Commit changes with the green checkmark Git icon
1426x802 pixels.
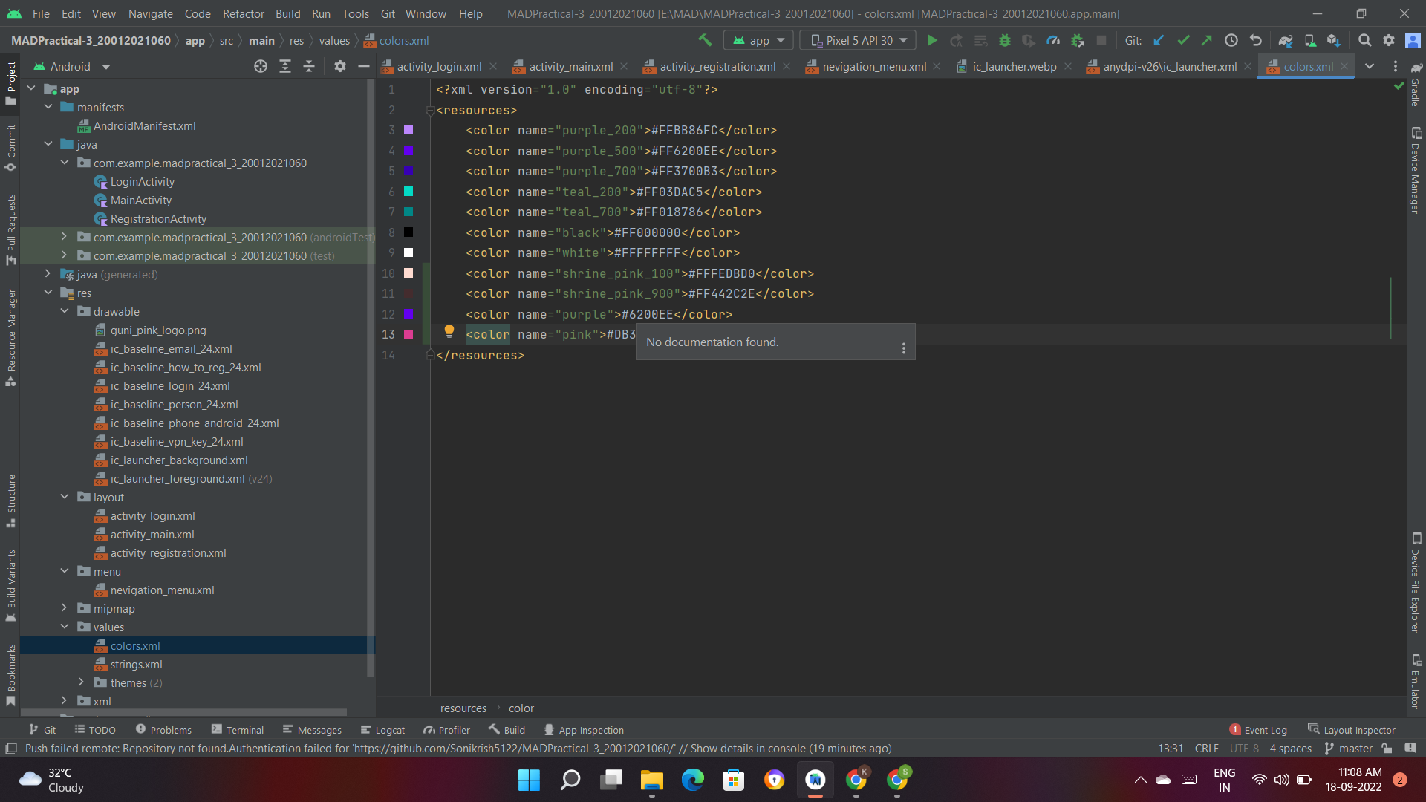pos(1183,40)
